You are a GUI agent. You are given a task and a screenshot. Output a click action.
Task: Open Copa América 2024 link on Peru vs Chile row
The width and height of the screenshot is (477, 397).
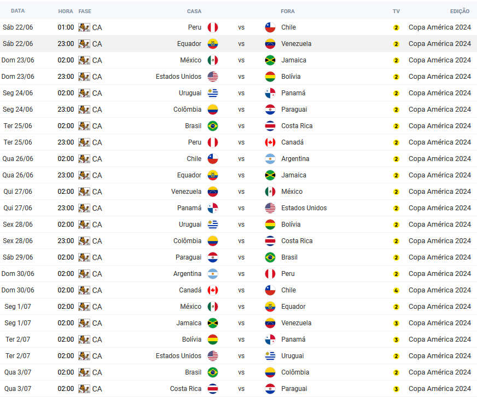click(x=440, y=27)
